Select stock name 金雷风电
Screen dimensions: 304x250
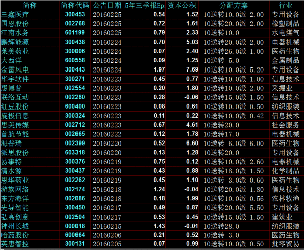[x=15, y=69]
